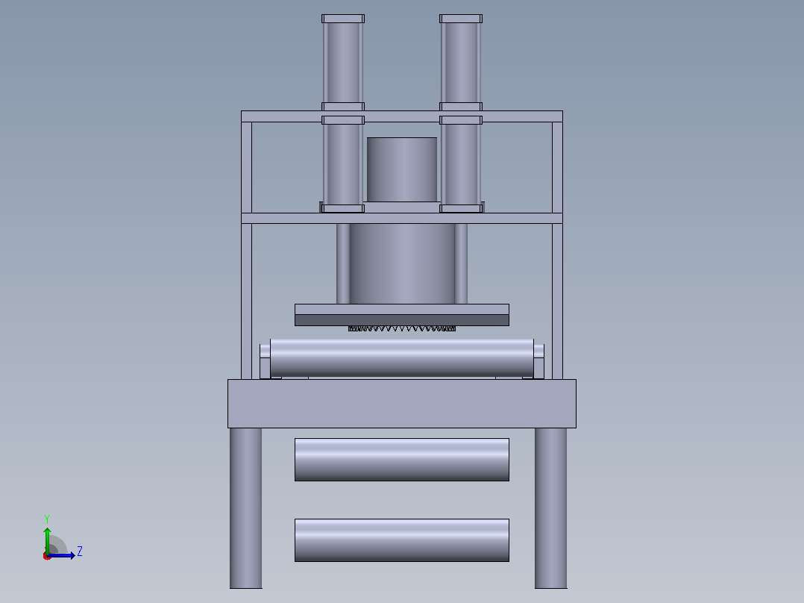Screen dimensions: 804x603
Task: Select the left table leg
Action: click(x=246, y=508)
